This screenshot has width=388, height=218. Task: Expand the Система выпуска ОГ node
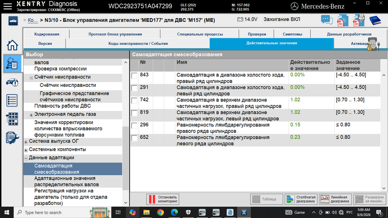(x=26, y=142)
